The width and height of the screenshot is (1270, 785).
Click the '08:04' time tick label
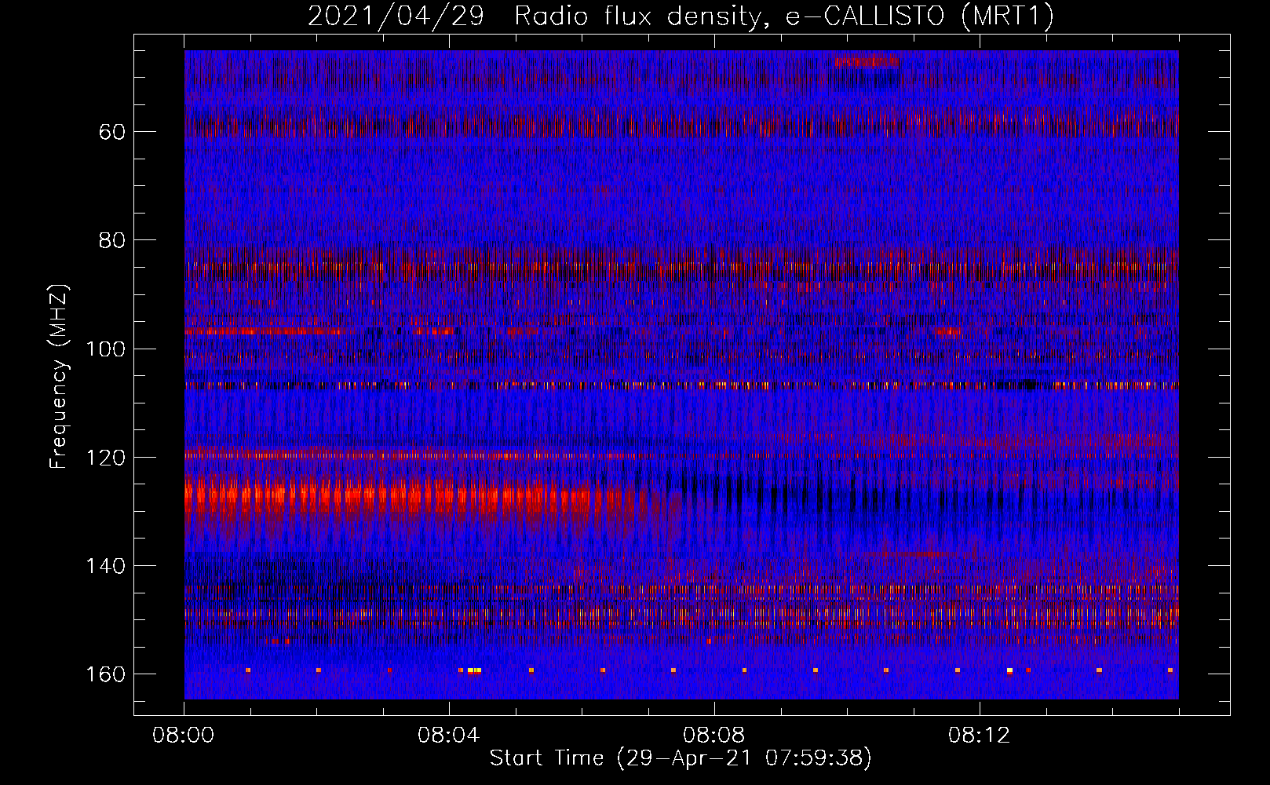click(x=449, y=736)
